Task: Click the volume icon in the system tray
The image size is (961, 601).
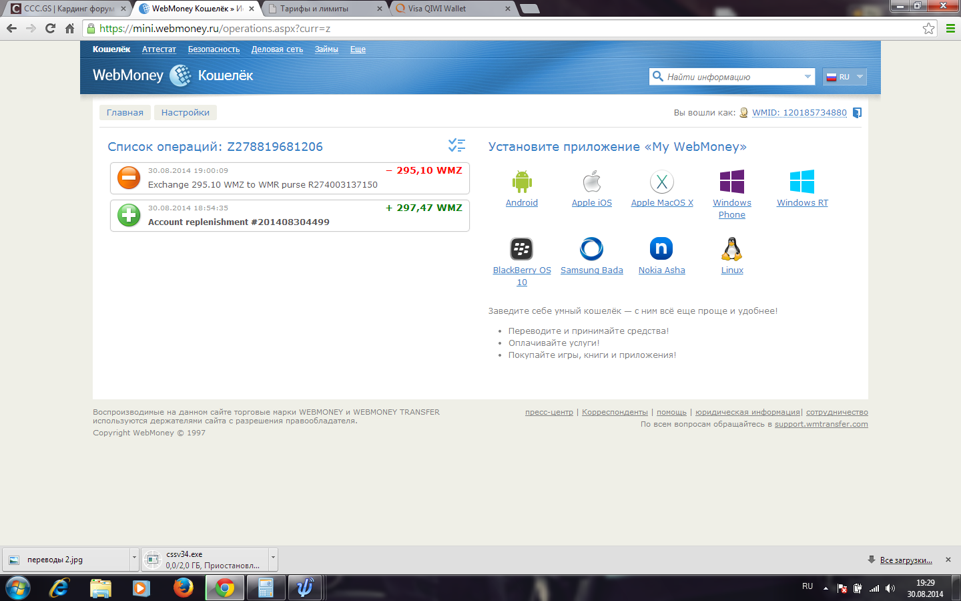Action: coord(890,588)
